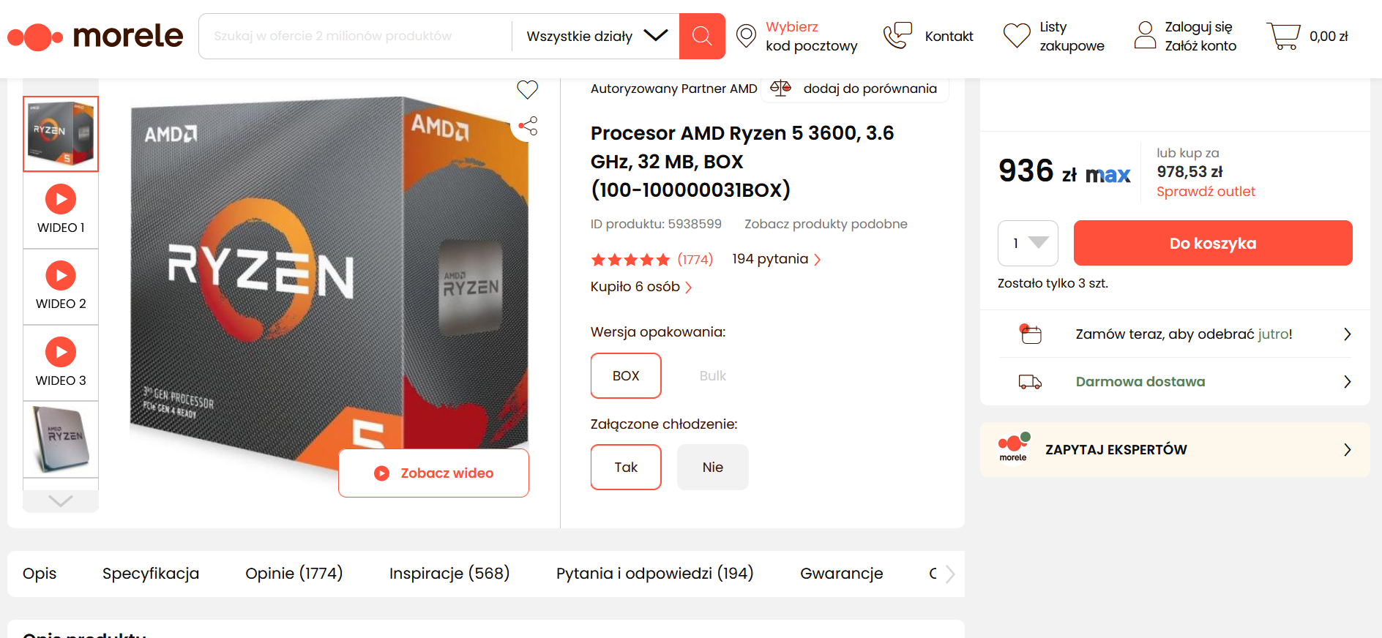The width and height of the screenshot is (1382, 638).
Task: Select Tak for included cooling
Action: (x=626, y=467)
